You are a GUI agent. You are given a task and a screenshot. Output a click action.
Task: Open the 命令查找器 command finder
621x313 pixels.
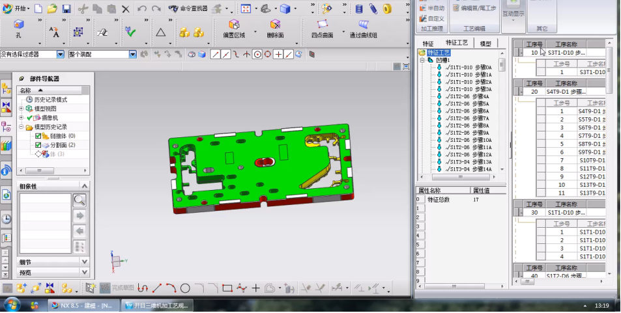coord(188,8)
